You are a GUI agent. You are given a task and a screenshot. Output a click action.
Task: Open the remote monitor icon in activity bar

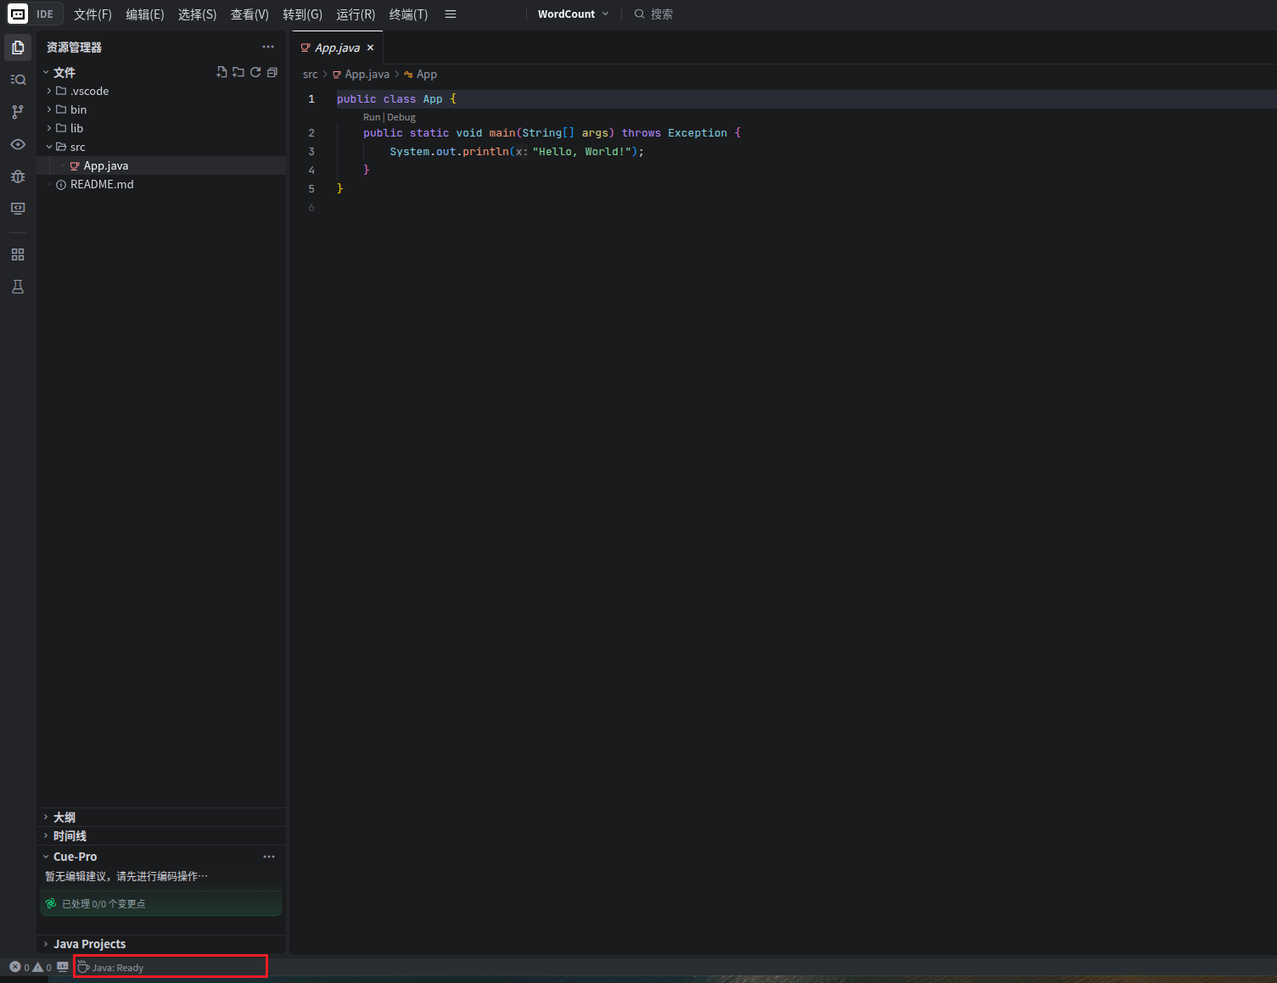[18, 209]
